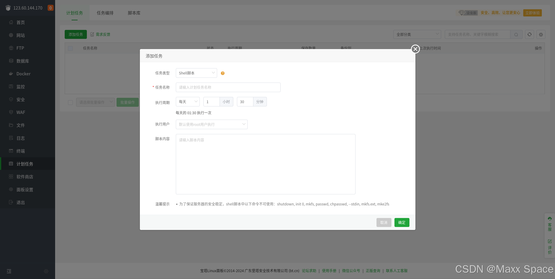The height and width of the screenshot is (279, 555).
Task: Click the folder icon next to 文件
Action: click(x=11, y=125)
